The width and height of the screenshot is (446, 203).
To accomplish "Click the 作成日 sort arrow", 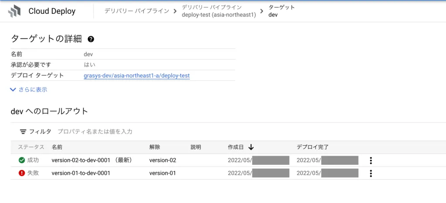I will point(251,147).
